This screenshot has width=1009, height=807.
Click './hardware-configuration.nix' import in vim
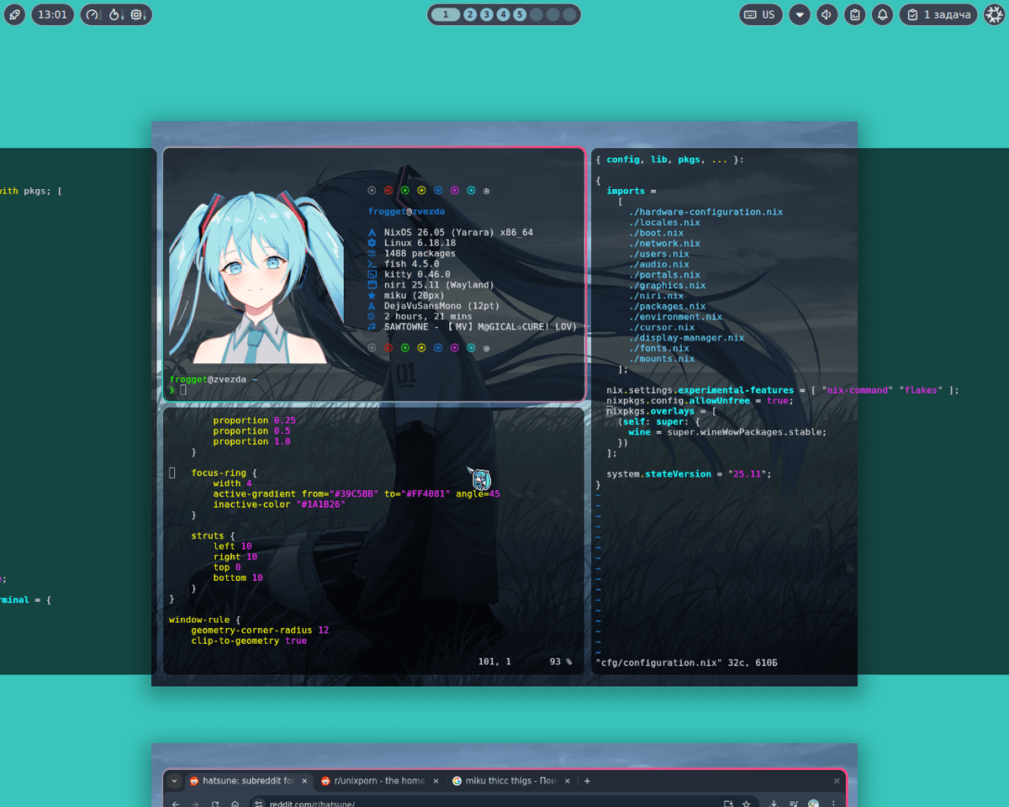coord(706,212)
